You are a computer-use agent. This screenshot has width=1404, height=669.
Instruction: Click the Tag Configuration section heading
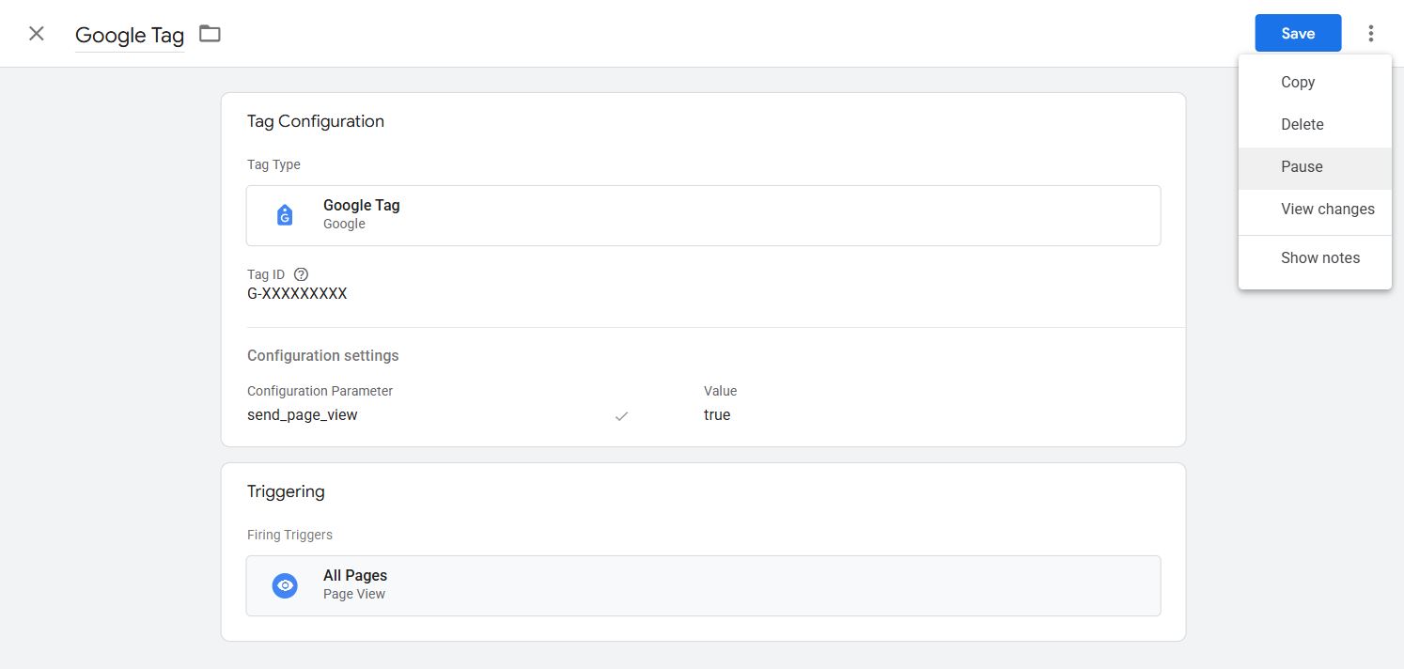click(315, 121)
